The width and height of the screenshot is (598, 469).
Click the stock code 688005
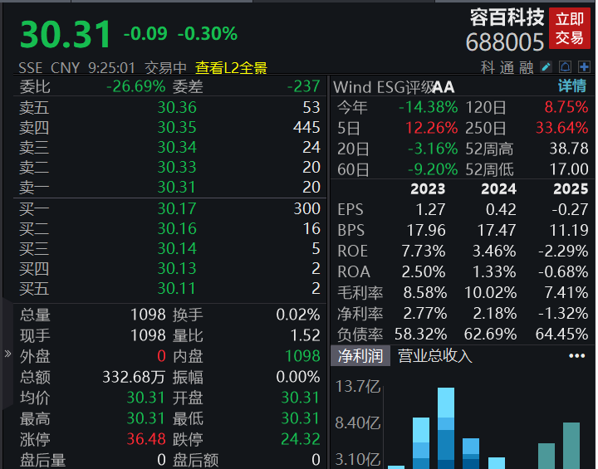point(505,42)
